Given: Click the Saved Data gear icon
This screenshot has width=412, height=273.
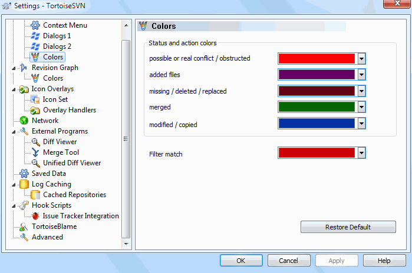Looking at the screenshot, I should 24,174.
